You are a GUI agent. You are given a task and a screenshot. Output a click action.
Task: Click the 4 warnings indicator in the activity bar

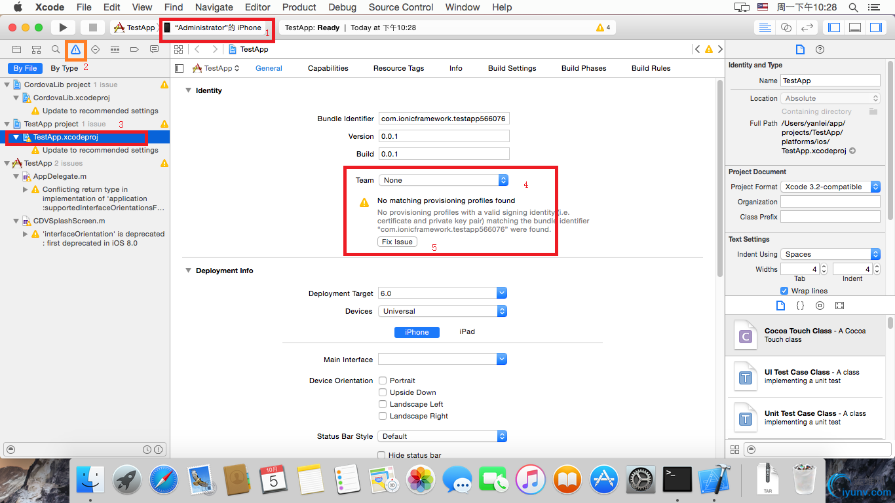(603, 28)
